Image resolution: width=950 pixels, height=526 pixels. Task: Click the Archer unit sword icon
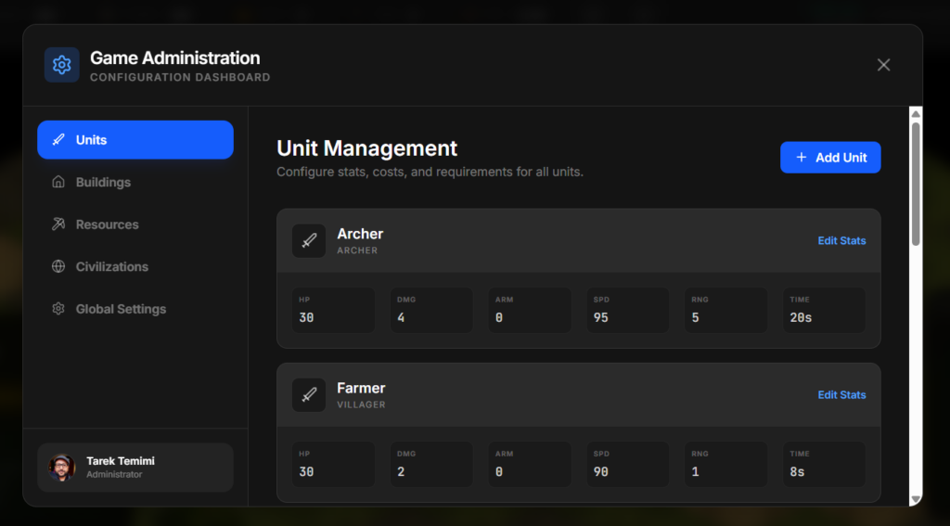(x=309, y=240)
